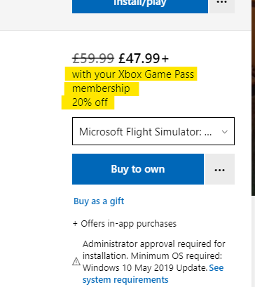Open the Buy as a gift link
The height and width of the screenshot is (287, 255).
point(99,201)
